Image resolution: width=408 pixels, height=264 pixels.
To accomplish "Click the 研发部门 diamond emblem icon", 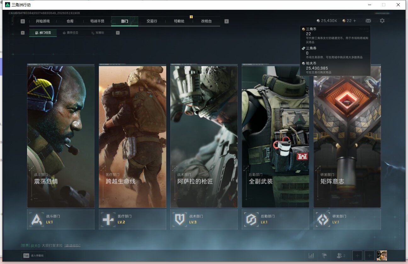I will pyautogui.click(x=323, y=219).
